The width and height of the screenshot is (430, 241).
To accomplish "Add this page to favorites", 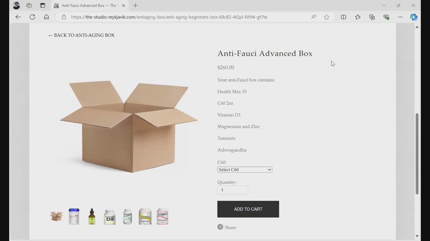I will point(327,17).
